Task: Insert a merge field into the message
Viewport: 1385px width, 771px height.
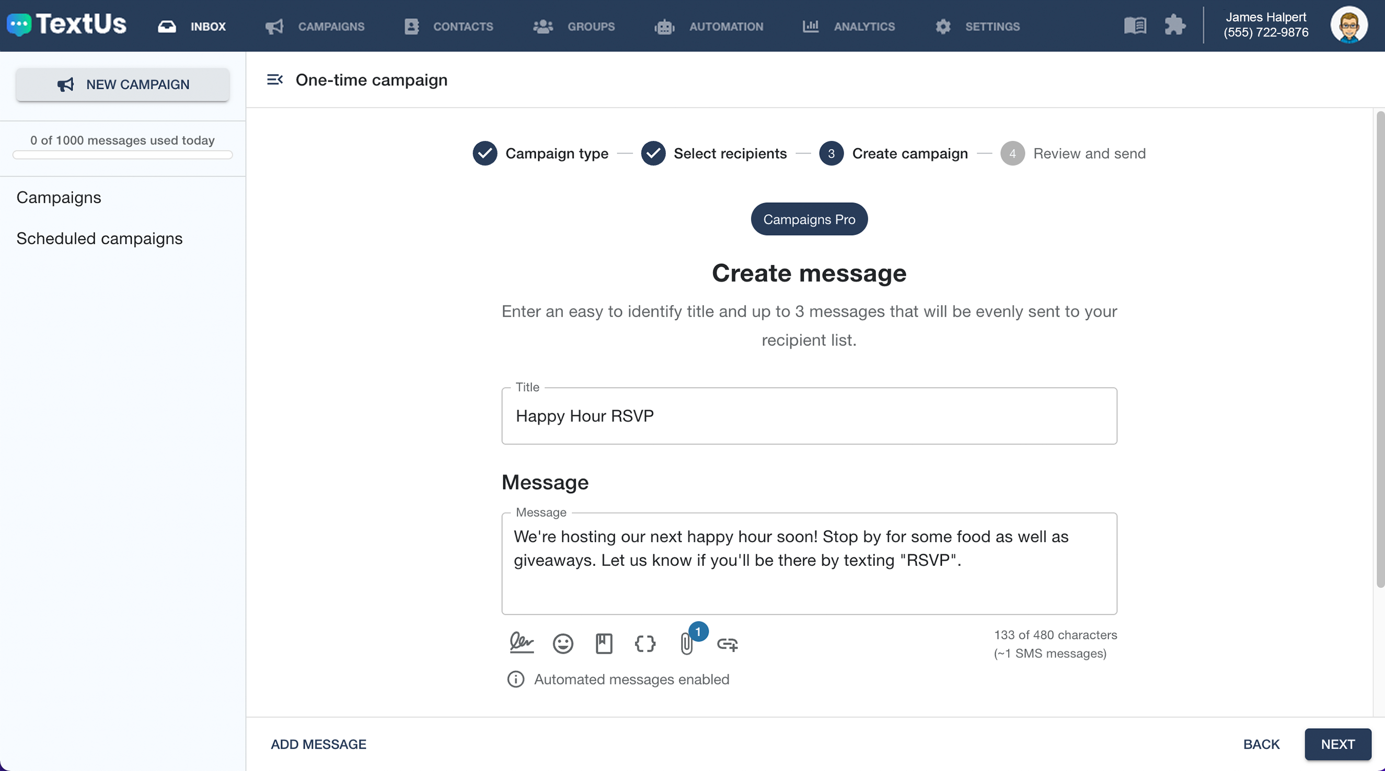Action: pyautogui.click(x=644, y=644)
